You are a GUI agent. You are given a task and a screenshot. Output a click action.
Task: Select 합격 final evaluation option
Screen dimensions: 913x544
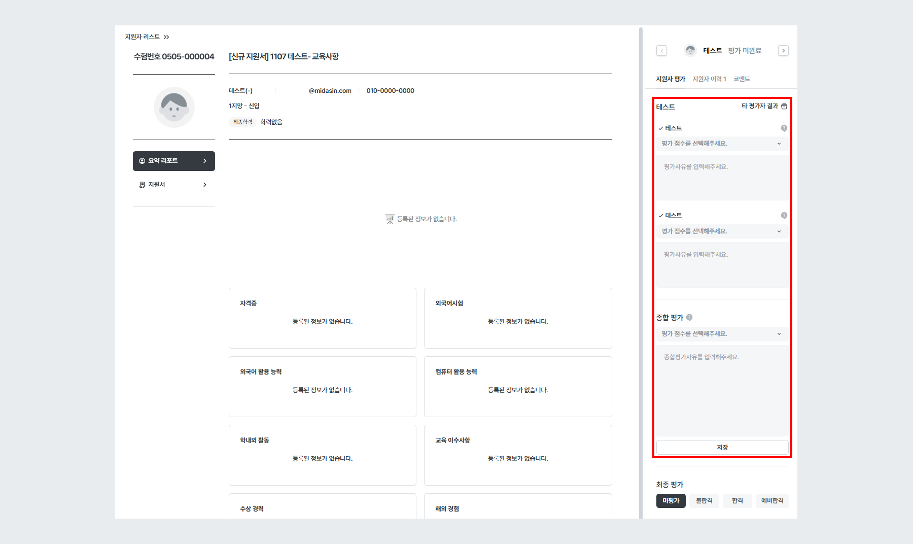click(x=738, y=501)
